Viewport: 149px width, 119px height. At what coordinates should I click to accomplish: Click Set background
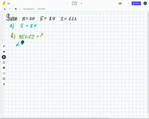click(x=29, y=9)
